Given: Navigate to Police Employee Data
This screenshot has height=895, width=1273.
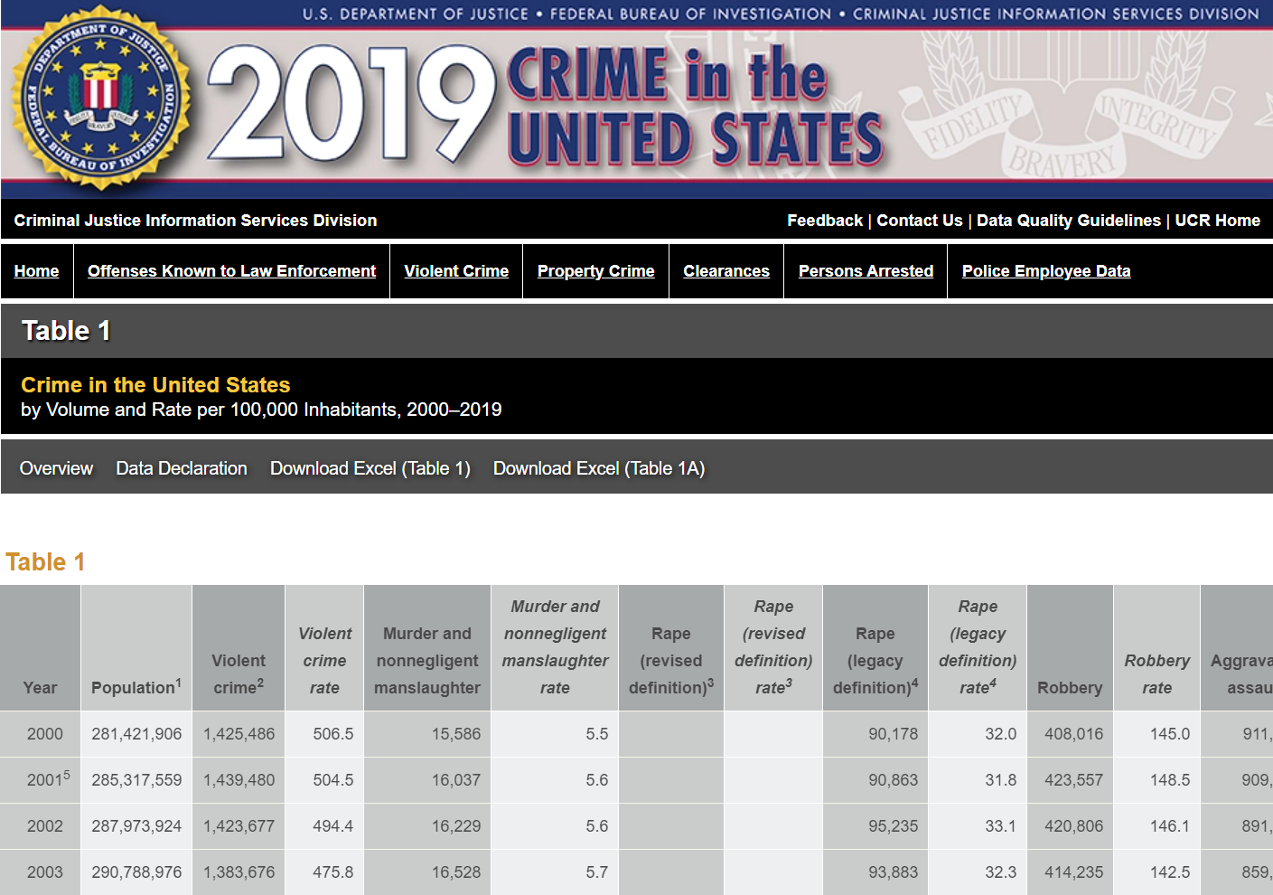Looking at the screenshot, I should 1045,271.
